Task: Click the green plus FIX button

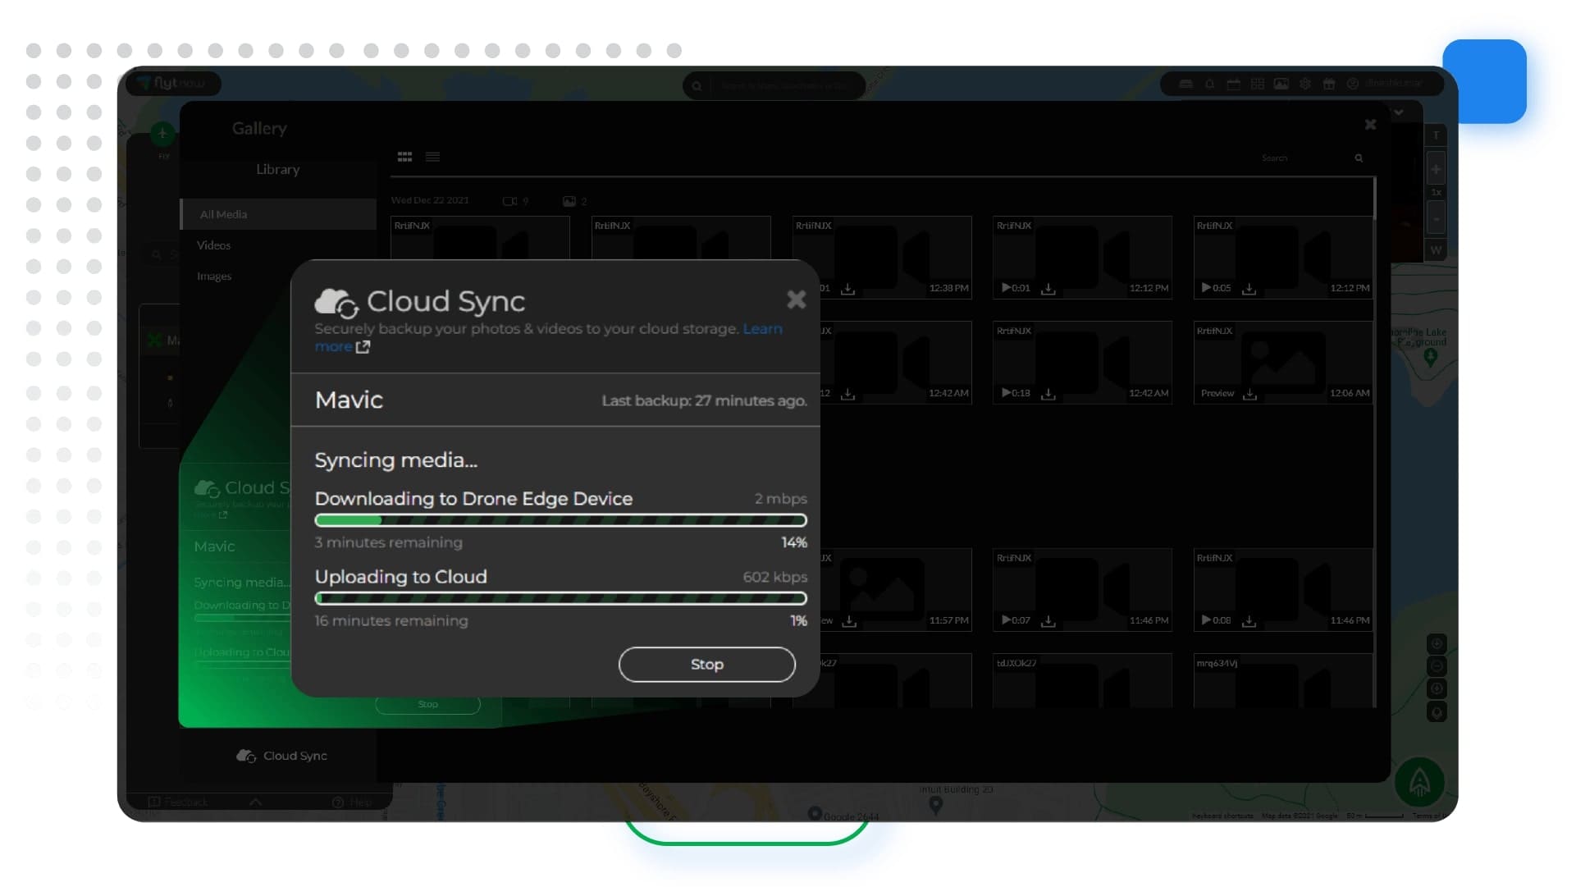Action: pos(162,133)
